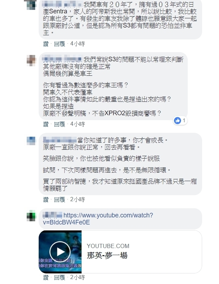Open the avatar of the XPRO2 commenter
Viewport: 219px width, 284px height.
pos(31,60)
